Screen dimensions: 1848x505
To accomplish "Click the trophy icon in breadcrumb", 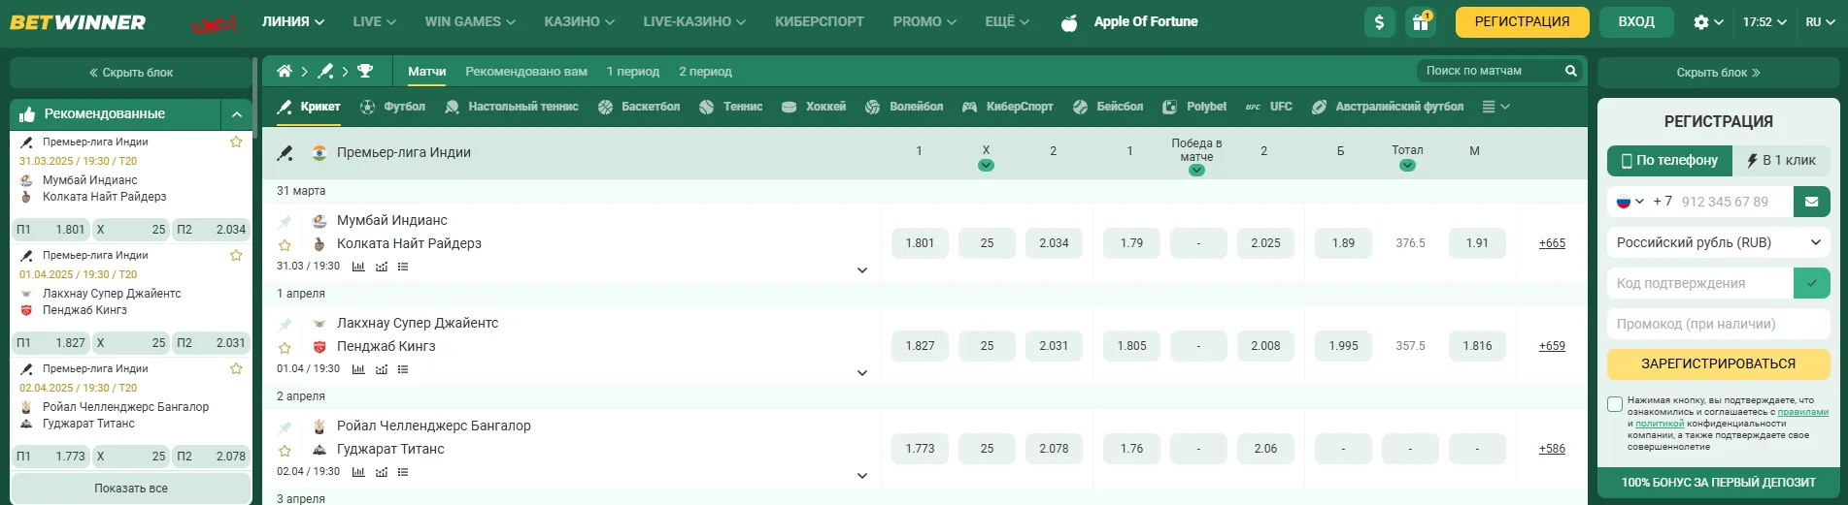I will (x=365, y=71).
